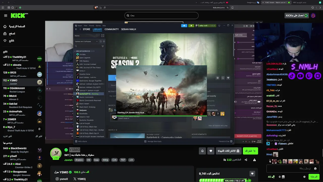323x182 pixels.
Task: Select the mtrp tag
Action: [105, 160]
